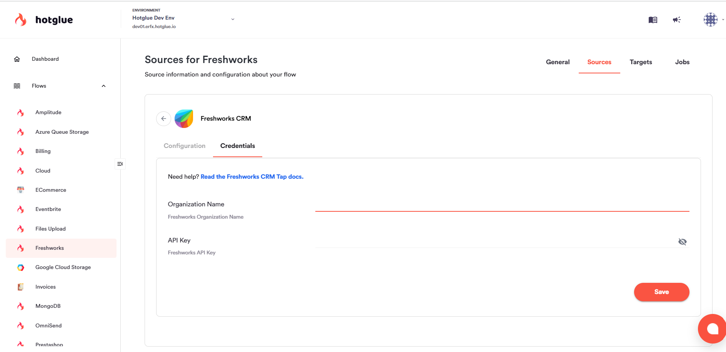Go back using the arrow button

(163, 119)
